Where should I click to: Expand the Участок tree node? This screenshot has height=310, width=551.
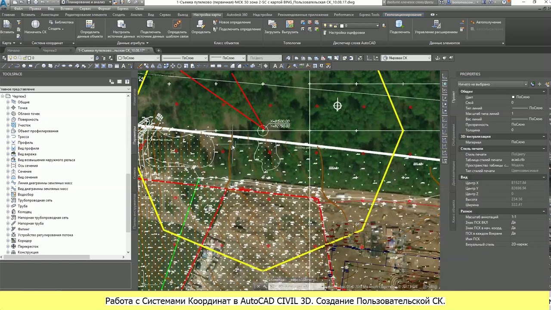pyautogui.click(x=8, y=125)
